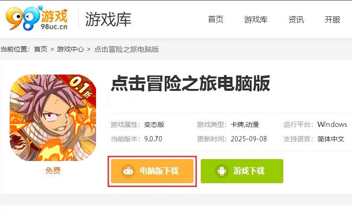Click the 98游戏 logo
Image resolution: width=352 pixels, height=212 pixels.
pyautogui.click(x=36, y=18)
